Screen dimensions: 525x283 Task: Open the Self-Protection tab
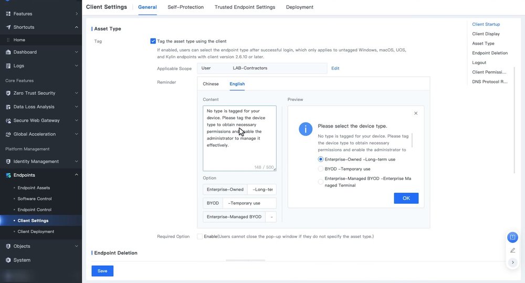[185, 7]
